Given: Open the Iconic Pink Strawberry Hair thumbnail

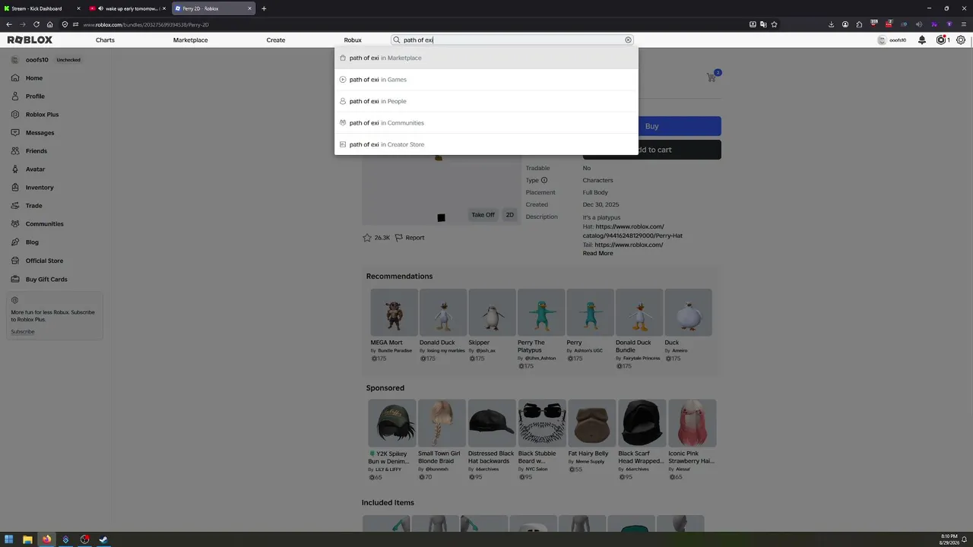Looking at the screenshot, I should pos(692,423).
